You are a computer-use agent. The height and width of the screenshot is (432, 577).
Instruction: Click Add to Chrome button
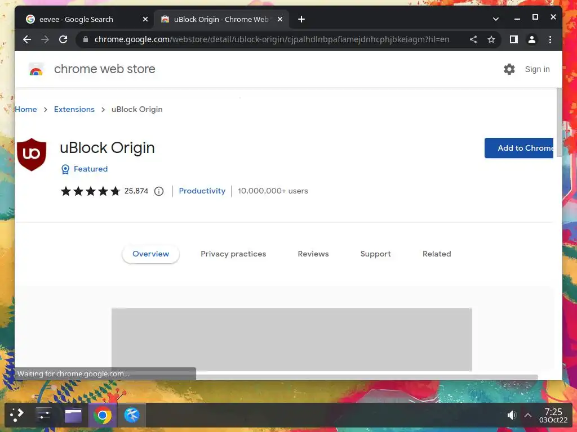click(519, 148)
